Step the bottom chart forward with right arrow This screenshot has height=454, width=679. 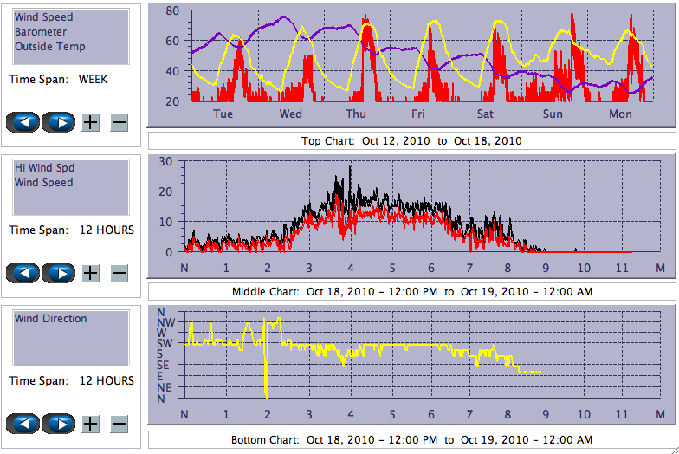[59, 424]
